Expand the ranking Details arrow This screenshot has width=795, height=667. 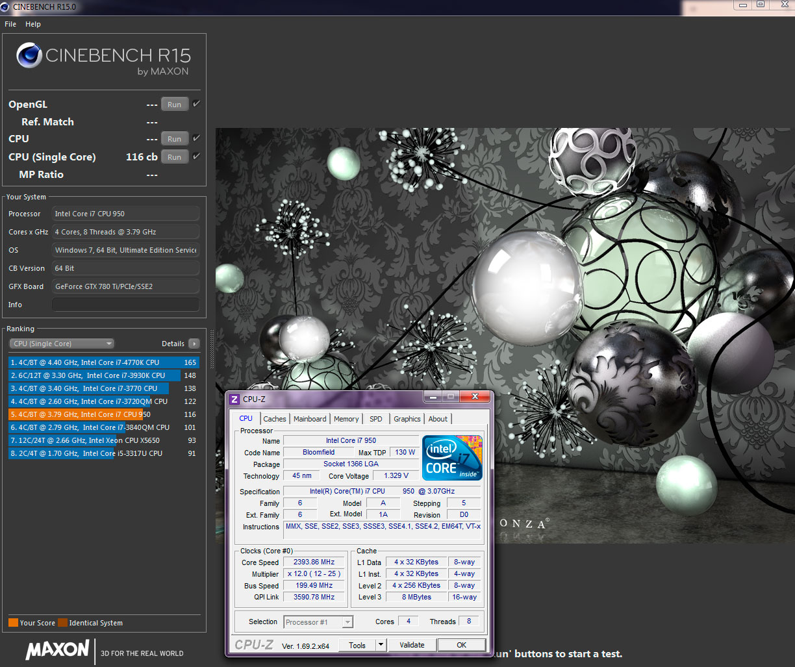pos(194,344)
